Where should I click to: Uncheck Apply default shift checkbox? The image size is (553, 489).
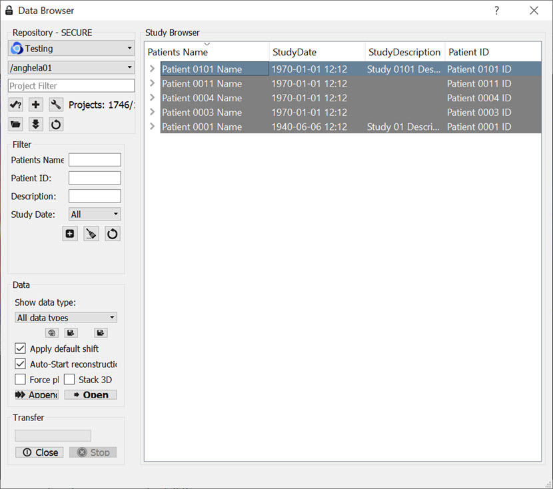(21, 348)
